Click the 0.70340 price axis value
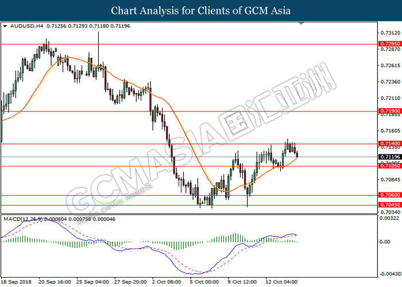 coord(390,212)
